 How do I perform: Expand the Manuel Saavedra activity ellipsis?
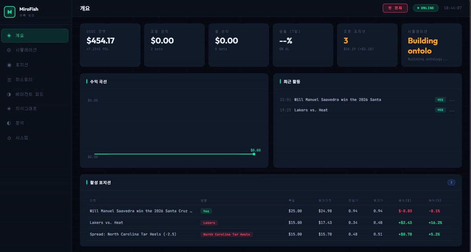452,100
